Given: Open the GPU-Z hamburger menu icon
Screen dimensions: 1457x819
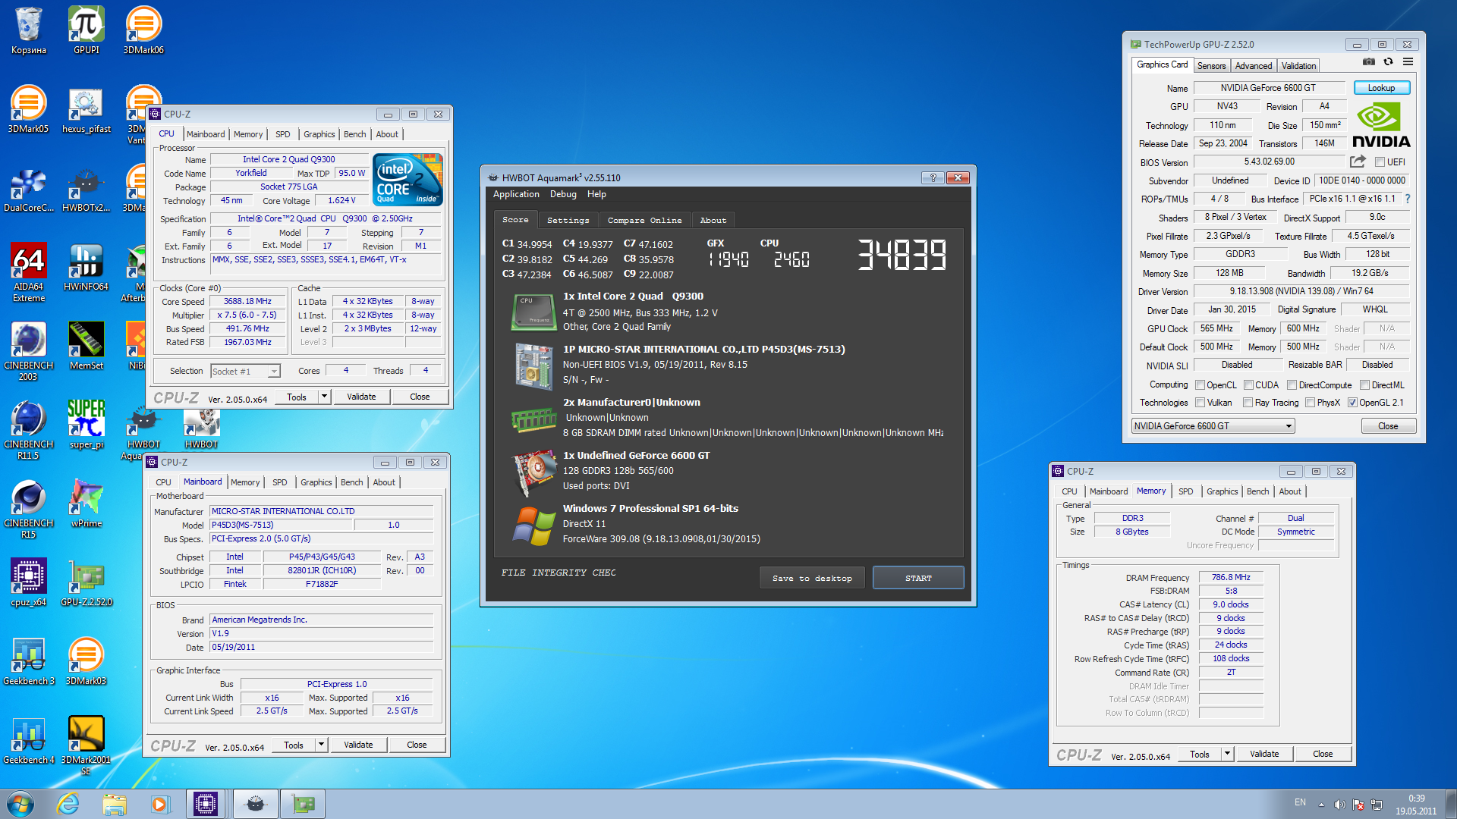Looking at the screenshot, I should pyautogui.click(x=1408, y=61).
